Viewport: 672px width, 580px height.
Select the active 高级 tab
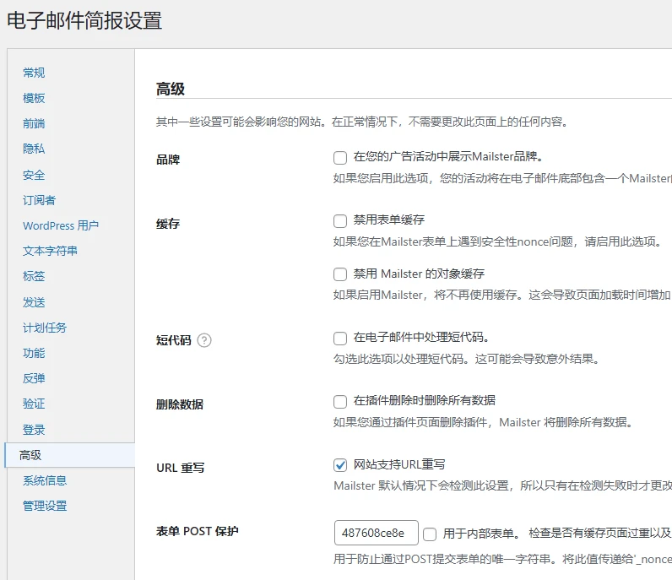coord(70,455)
